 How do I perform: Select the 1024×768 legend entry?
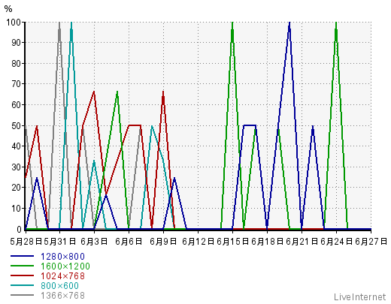pyautogui.click(x=62, y=276)
